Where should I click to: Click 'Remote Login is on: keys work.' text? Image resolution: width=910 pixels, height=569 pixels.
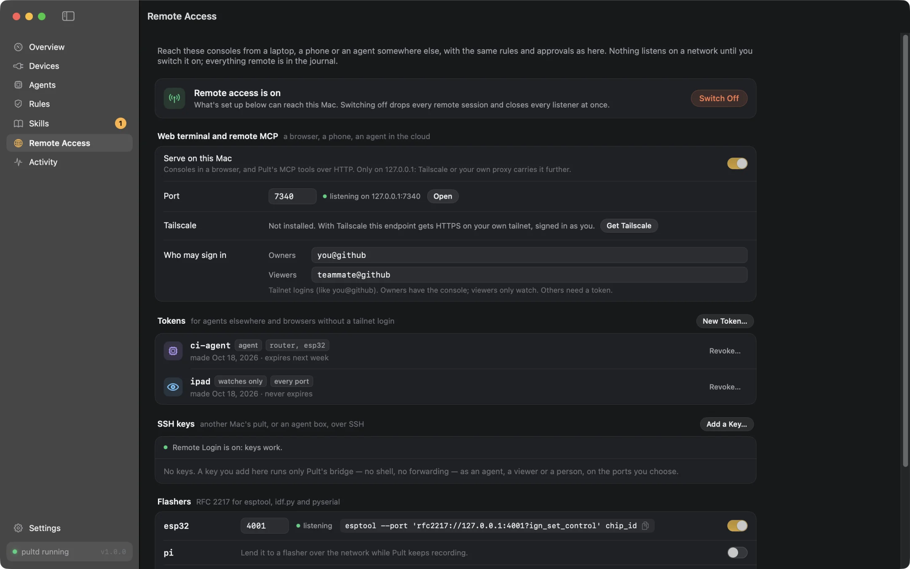pos(227,448)
